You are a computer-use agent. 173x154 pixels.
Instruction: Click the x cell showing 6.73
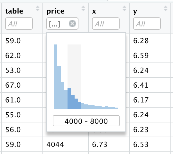[x=100, y=144]
